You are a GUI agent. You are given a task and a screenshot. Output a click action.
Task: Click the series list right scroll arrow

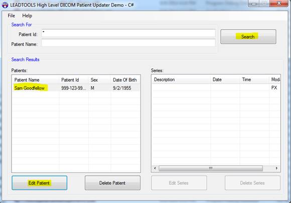pyautogui.click(x=277, y=168)
